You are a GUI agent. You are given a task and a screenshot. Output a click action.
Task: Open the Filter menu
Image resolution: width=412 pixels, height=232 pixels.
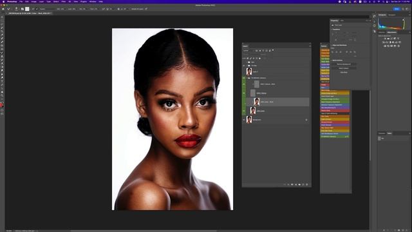click(64, 1)
